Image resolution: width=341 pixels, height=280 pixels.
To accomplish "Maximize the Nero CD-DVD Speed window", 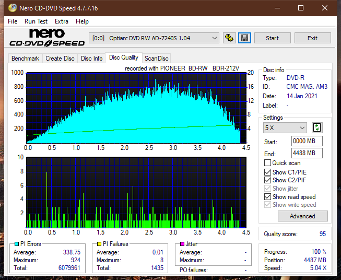I will [x=301, y=8].
